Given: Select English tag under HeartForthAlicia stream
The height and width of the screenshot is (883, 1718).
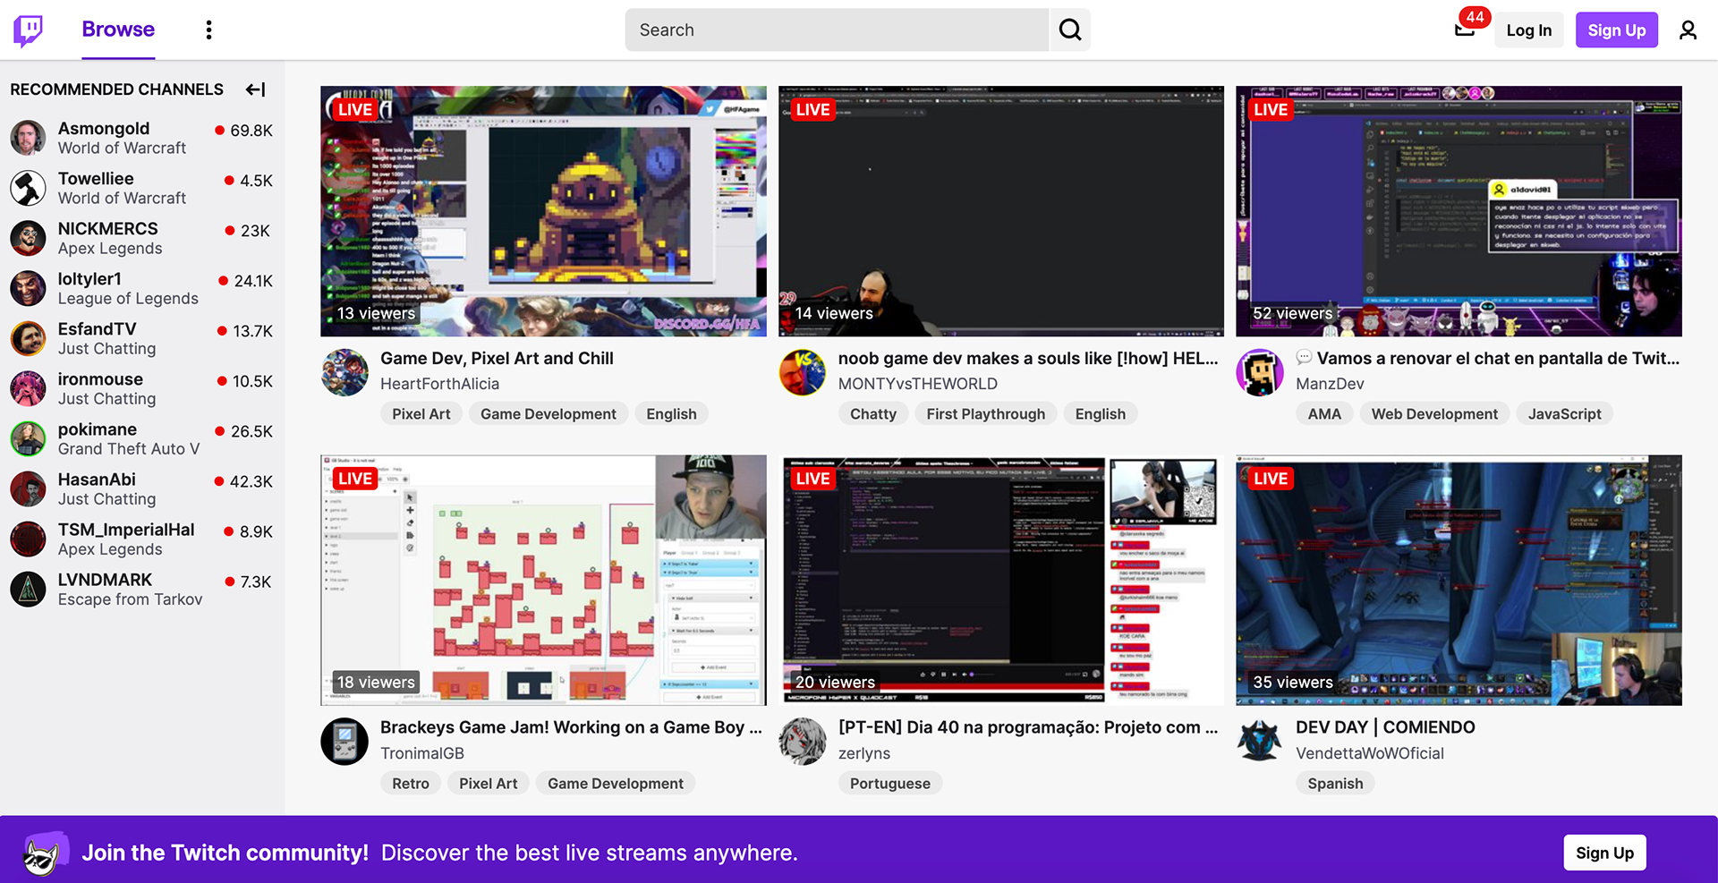Looking at the screenshot, I should tap(671, 414).
